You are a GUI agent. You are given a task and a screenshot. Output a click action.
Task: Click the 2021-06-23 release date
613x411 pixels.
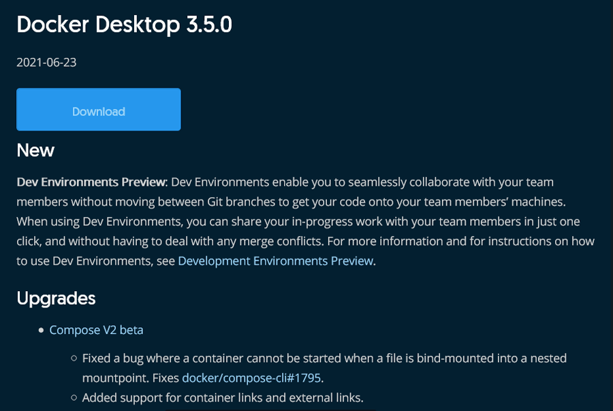[46, 63]
